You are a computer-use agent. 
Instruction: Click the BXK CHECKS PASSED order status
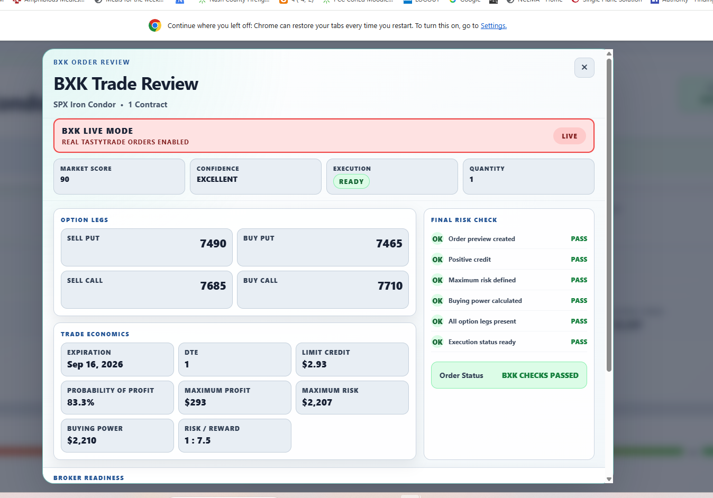pyautogui.click(x=540, y=375)
